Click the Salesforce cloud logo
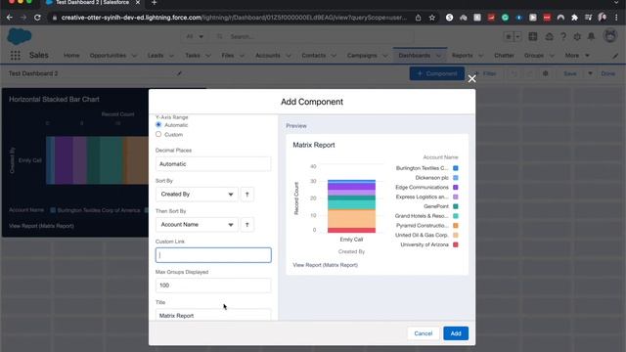Viewport: 626px width, 352px height. click(x=20, y=37)
